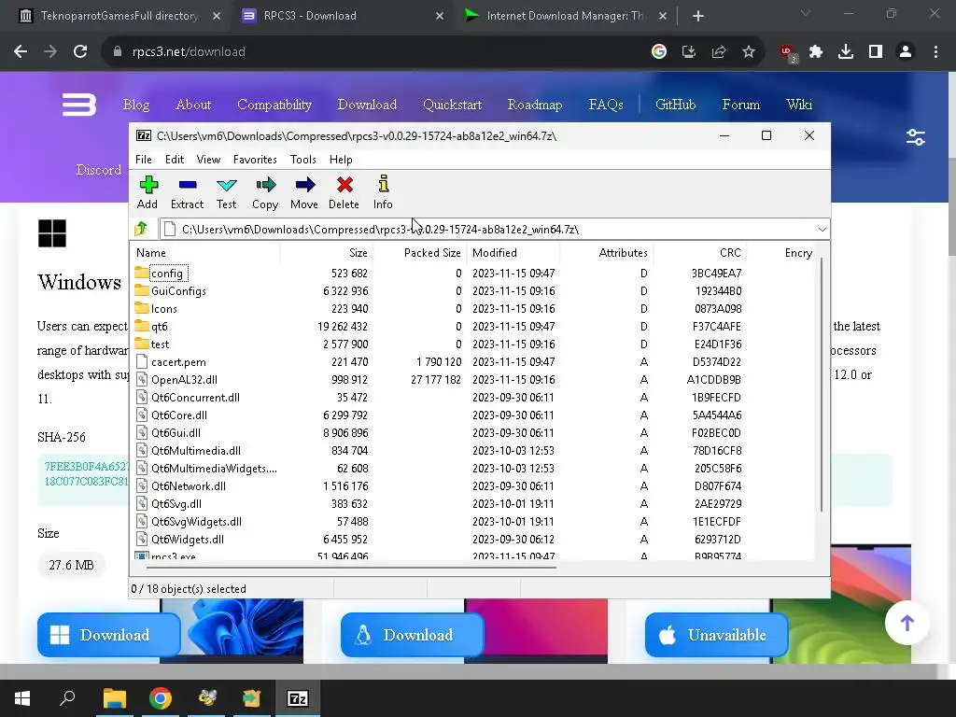The image size is (956, 717).
Task: Open Chrome downloads icon
Action: click(x=846, y=52)
